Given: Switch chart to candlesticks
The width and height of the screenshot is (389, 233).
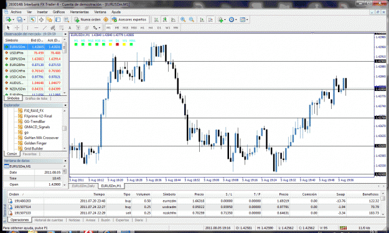Looking at the screenshot, I should 165,19.
